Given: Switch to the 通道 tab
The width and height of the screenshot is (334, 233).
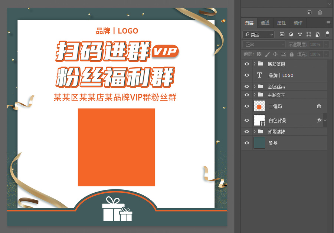Looking at the screenshot, I should tap(265, 23).
